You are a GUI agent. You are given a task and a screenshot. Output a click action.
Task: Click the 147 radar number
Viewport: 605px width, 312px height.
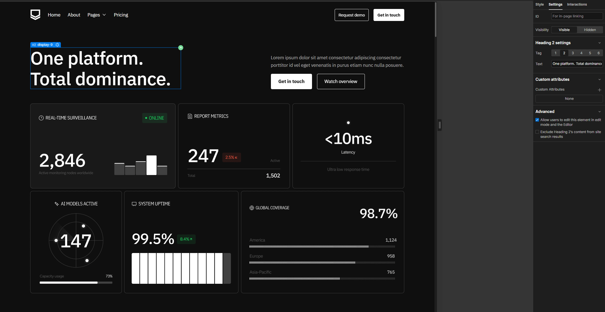click(x=76, y=241)
